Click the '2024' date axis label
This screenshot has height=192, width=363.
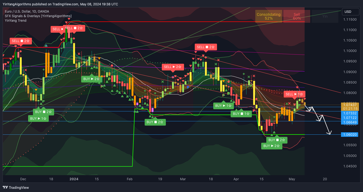click(x=74, y=179)
